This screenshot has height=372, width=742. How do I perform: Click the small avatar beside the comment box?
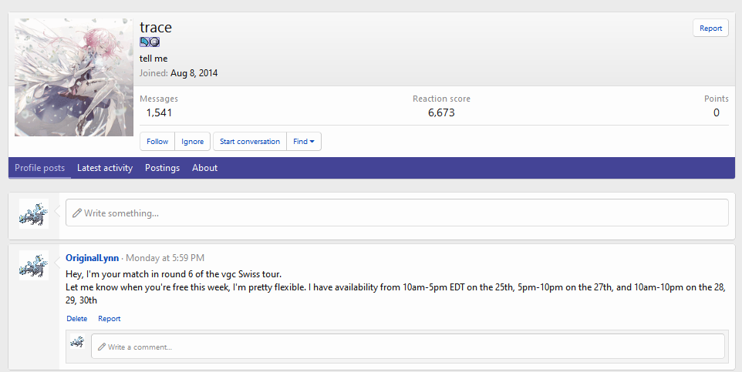pos(77,342)
